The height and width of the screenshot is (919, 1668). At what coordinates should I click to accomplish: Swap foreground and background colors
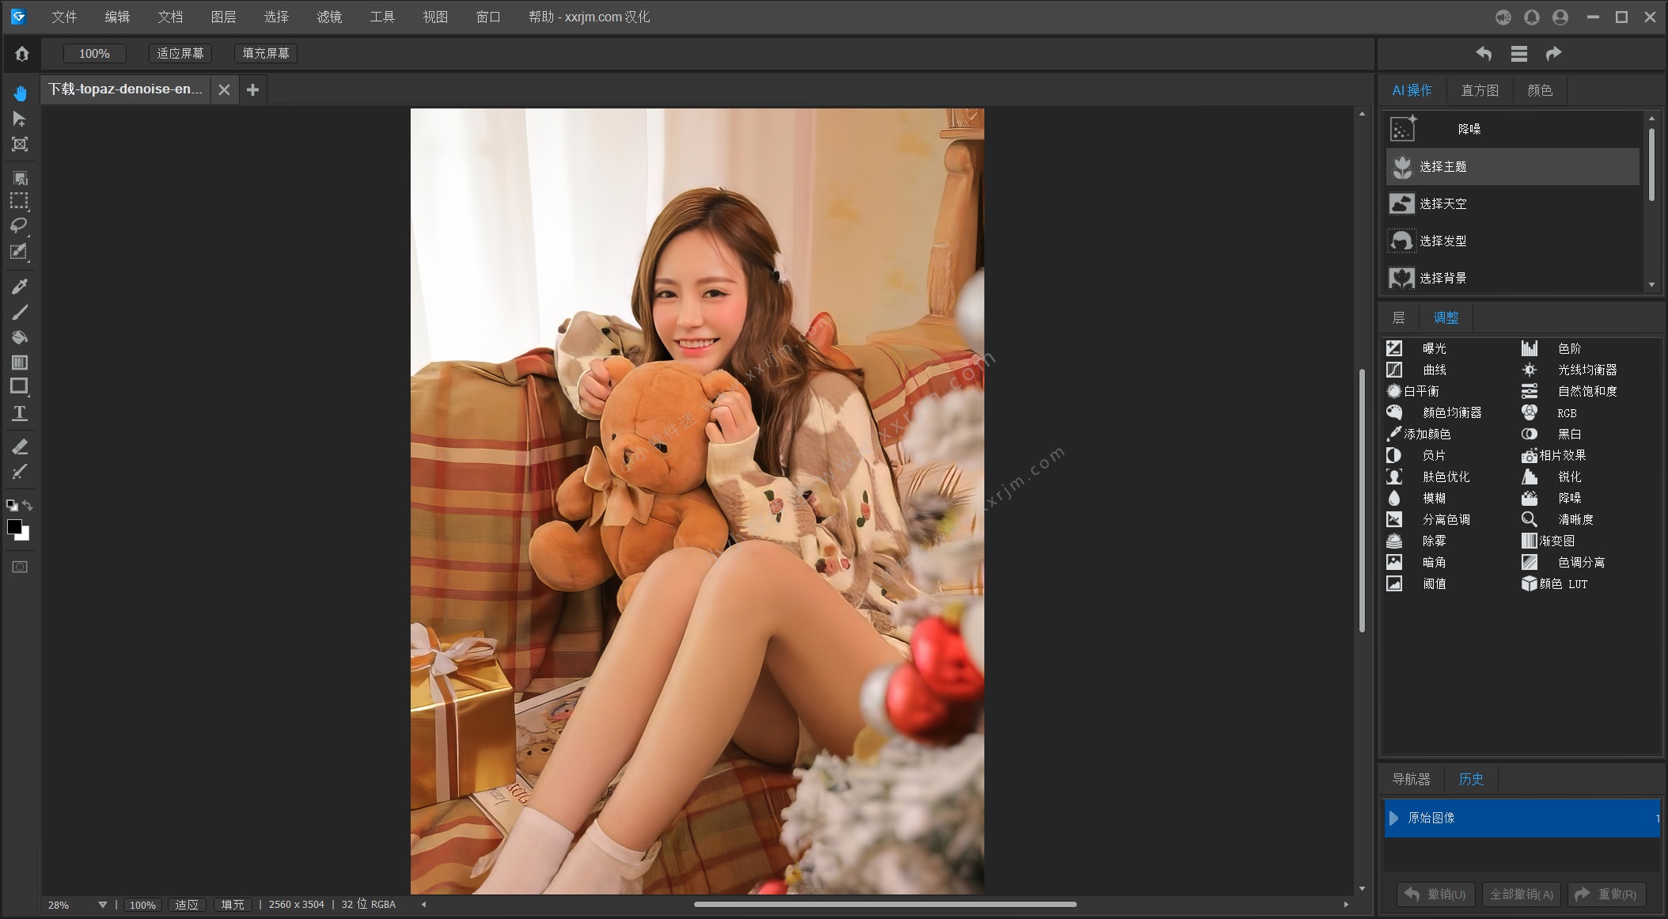tap(28, 505)
